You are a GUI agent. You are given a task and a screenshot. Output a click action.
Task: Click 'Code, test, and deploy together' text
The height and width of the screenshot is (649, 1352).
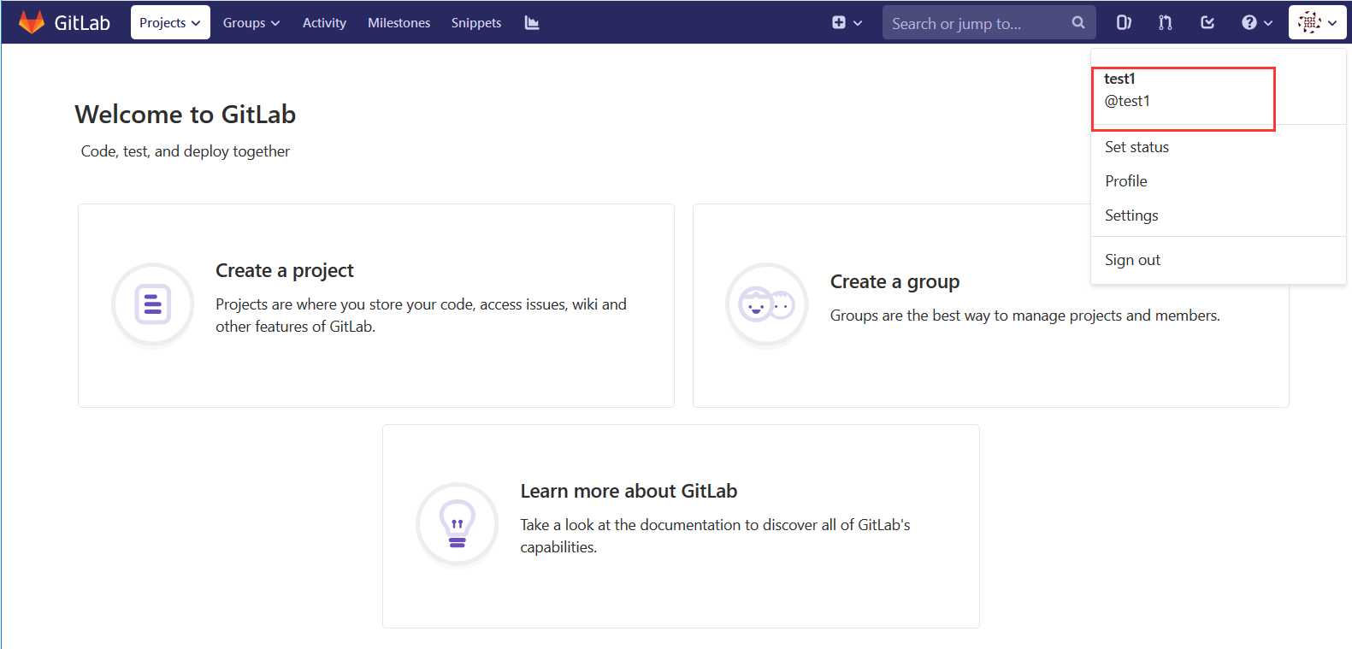(x=186, y=151)
